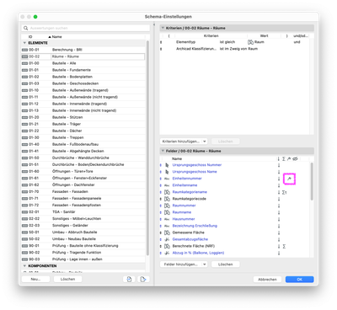Screen dimensions: 337x310
Task: Click Löschen below the Felder list
Action: (x=226, y=265)
